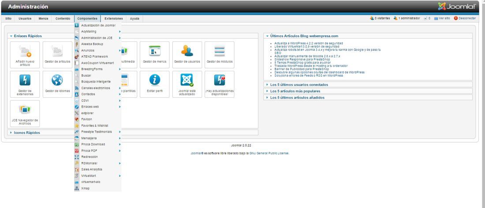Click the Joomla! logo in header

point(456,6)
